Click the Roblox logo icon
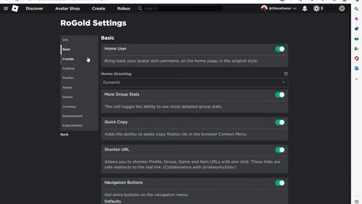This screenshot has height=204, width=362. point(15,8)
